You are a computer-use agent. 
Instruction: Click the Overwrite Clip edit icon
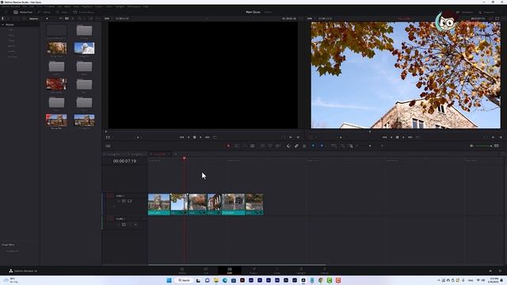coord(270,146)
